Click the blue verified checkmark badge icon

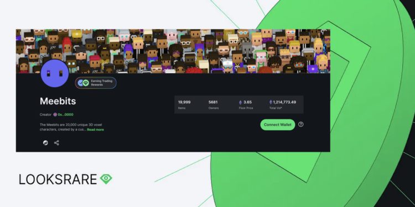[x=80, y=83]
